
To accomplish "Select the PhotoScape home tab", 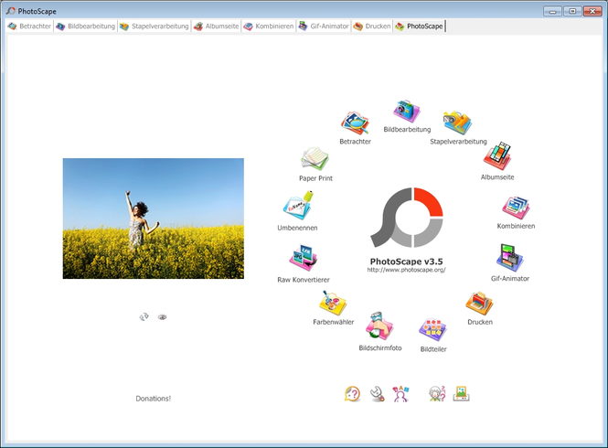I will pos(419,26).
